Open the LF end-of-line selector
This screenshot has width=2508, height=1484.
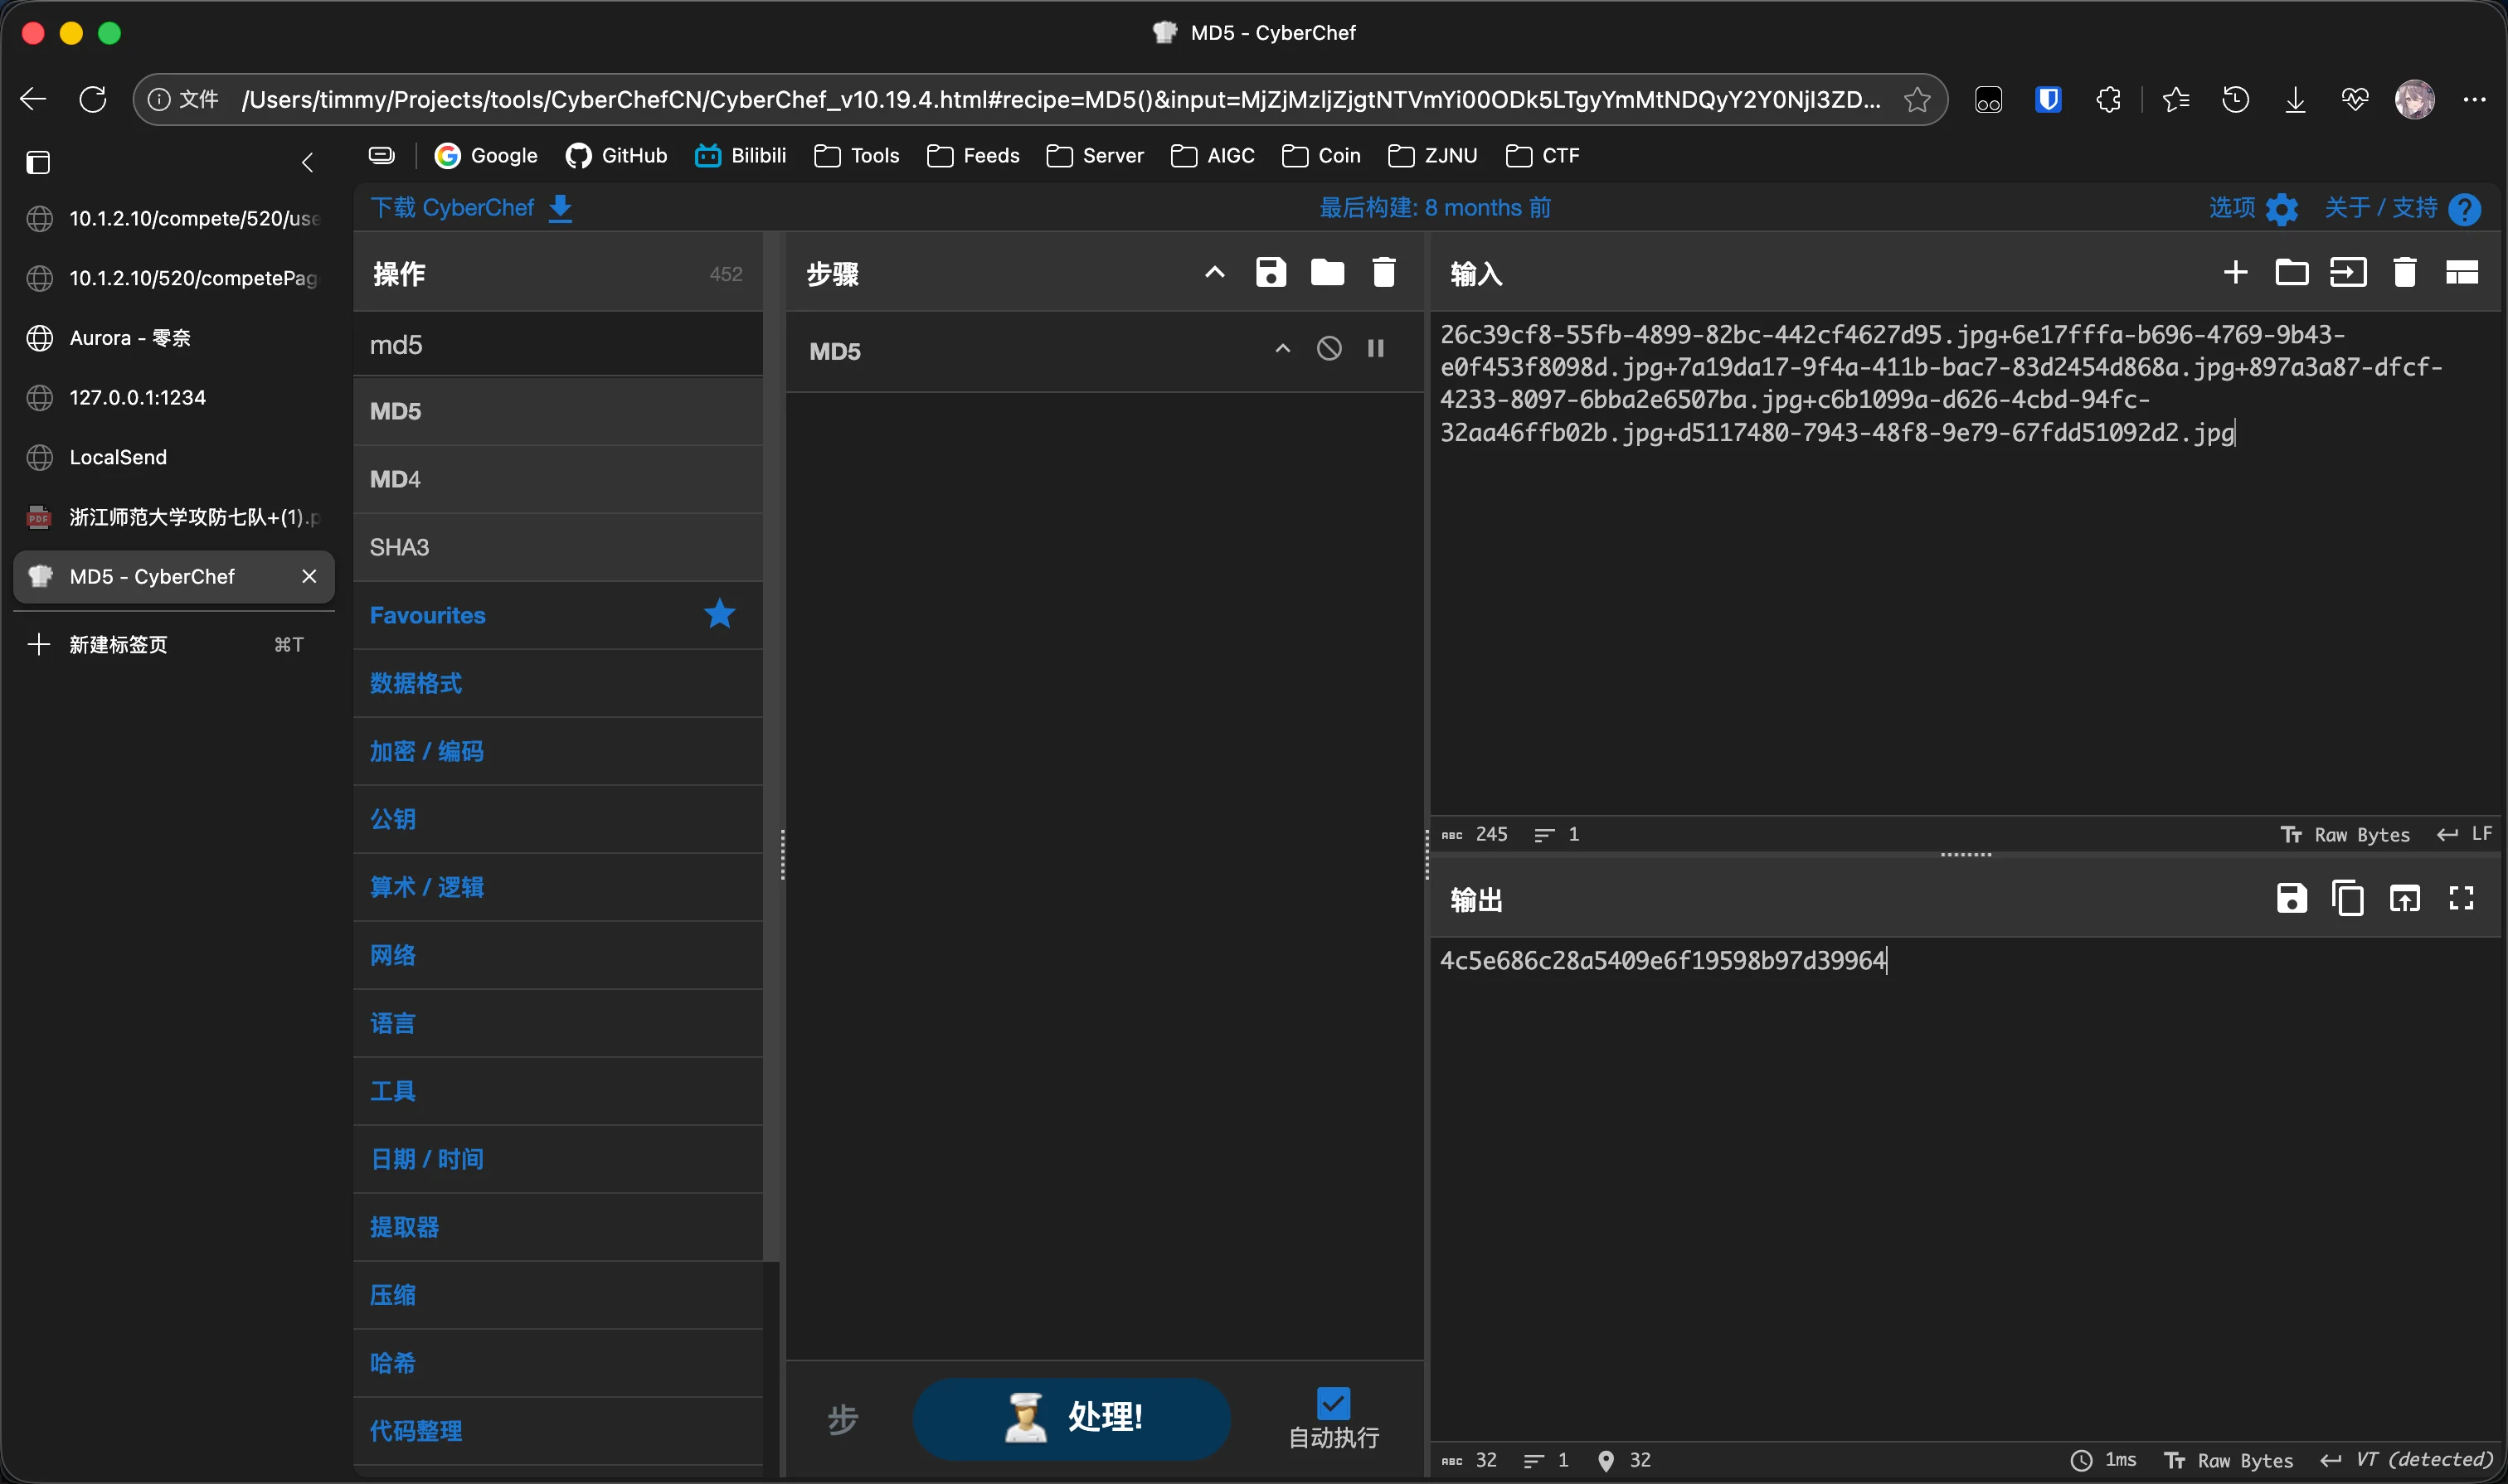[x=2466, y=834]
